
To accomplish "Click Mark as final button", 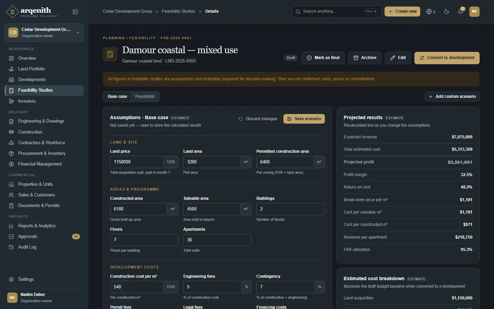I will click(x=323, y=58).
